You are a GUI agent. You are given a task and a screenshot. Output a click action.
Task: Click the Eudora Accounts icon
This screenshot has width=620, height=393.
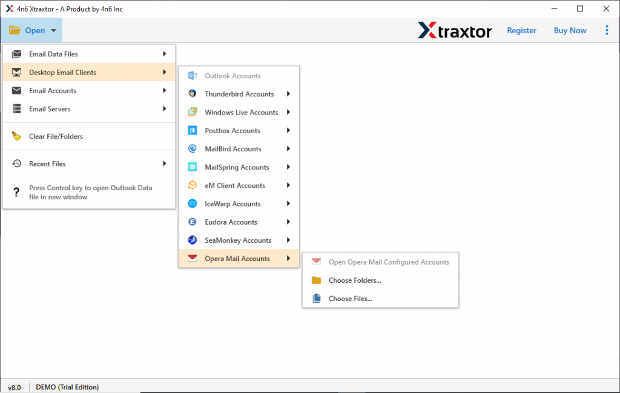click(194, 222)
